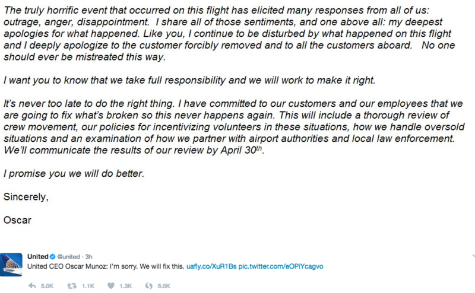Like the tweet with the heart icon

[x=109, y=285]
